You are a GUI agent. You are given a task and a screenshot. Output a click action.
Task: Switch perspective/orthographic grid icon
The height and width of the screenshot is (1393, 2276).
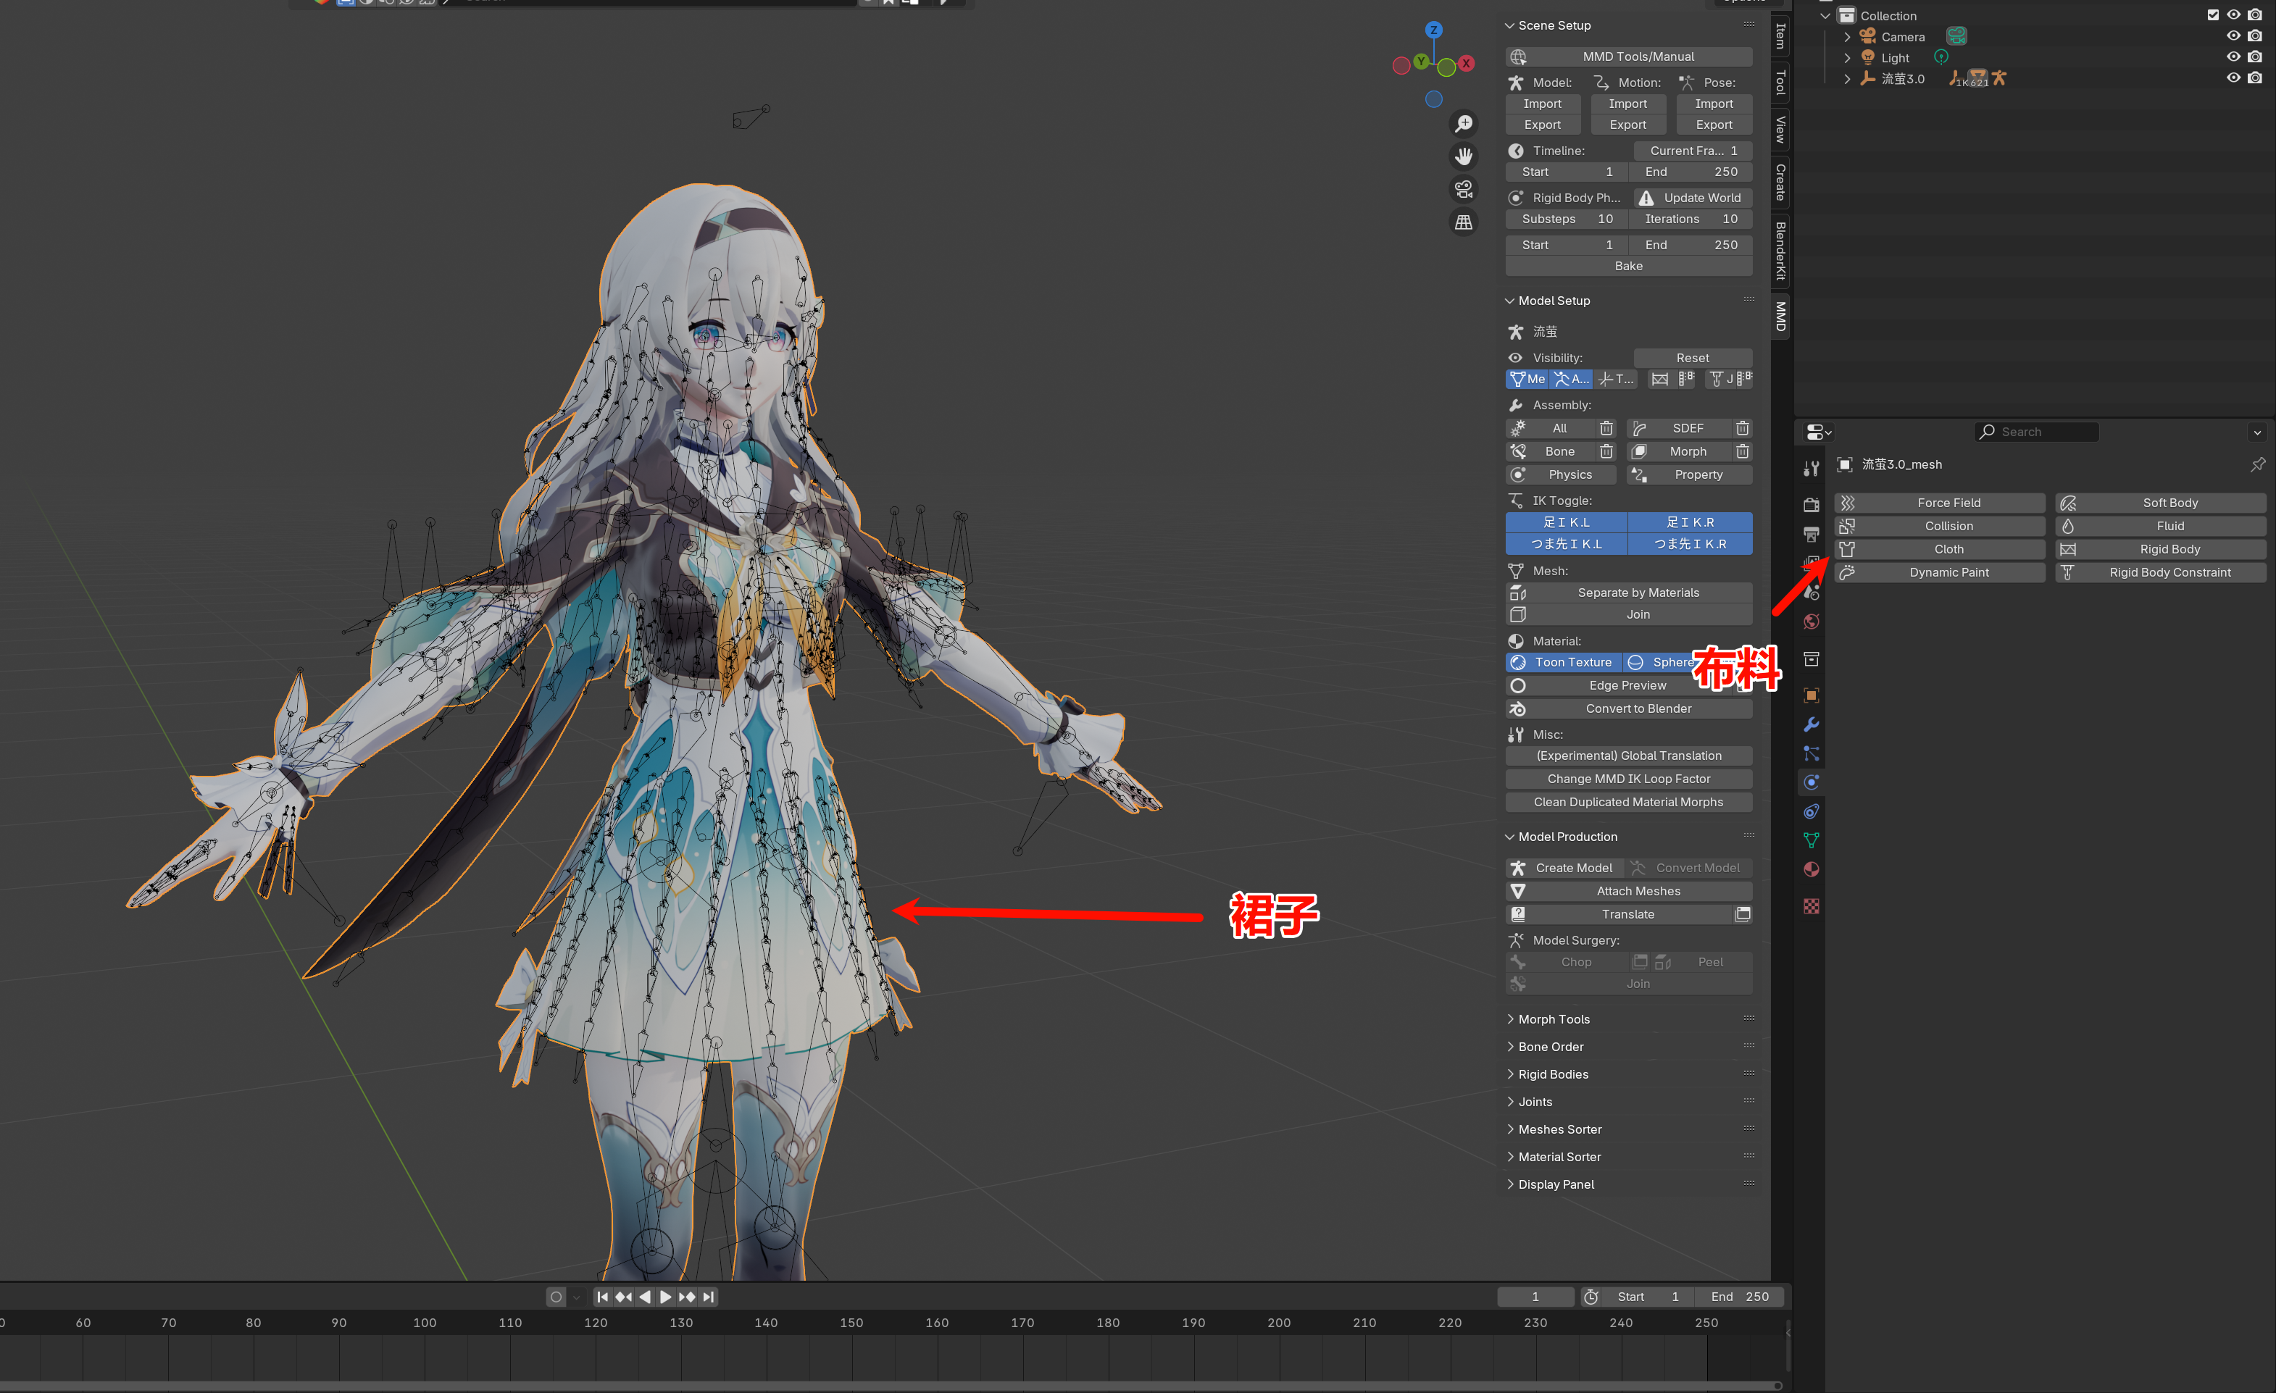[1463, 222]
